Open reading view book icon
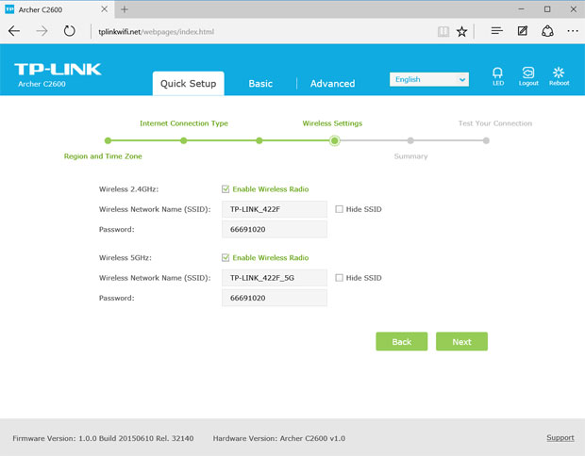 [443, 32]
